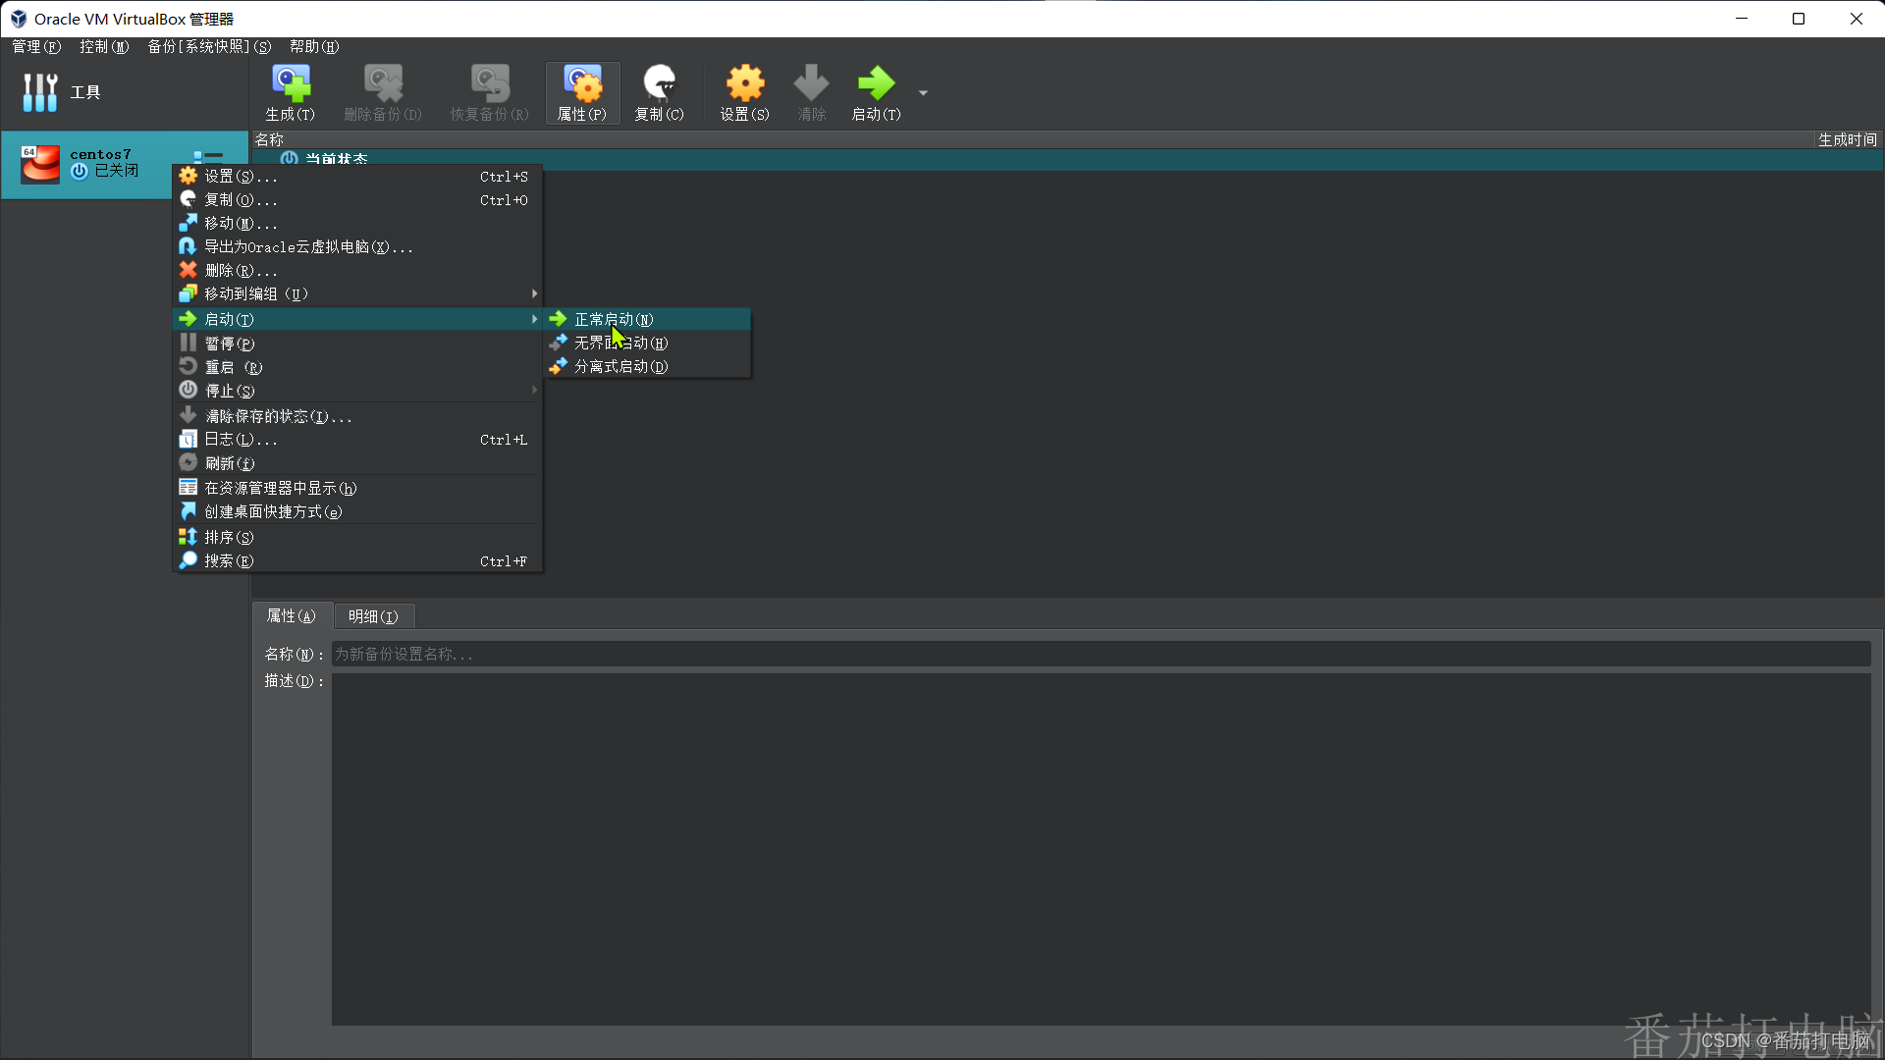Open the 控制(M) menu bar item

[104, 47]
